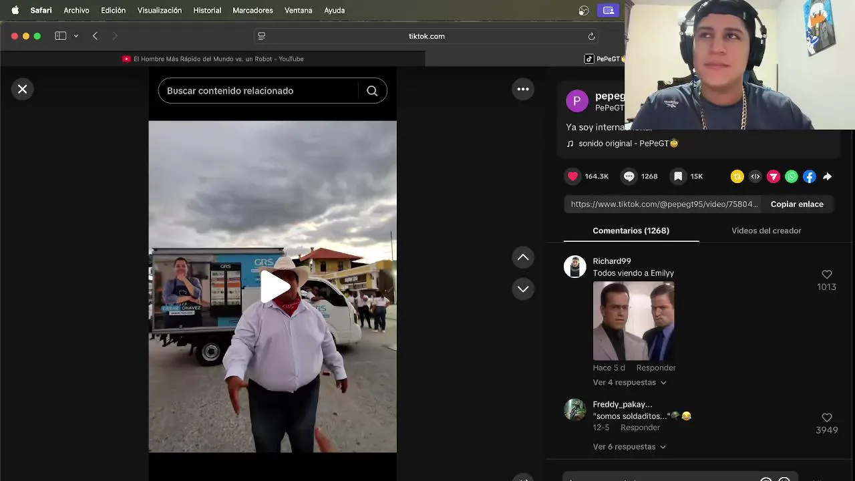
Task: Toggle the Safari sidebar
Action: point(61,36)
